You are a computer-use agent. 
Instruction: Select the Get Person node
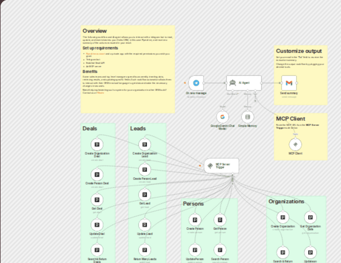220,220
